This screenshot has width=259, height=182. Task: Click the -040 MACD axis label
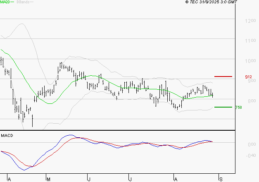click(x=250, y=156)
